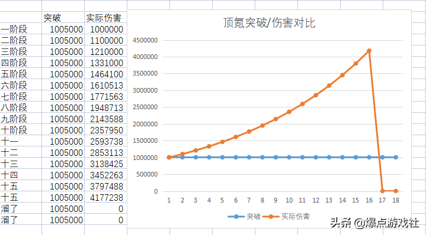Select the x-axis label 16
This screenshot has width=426, height=235.
point(369,200)
